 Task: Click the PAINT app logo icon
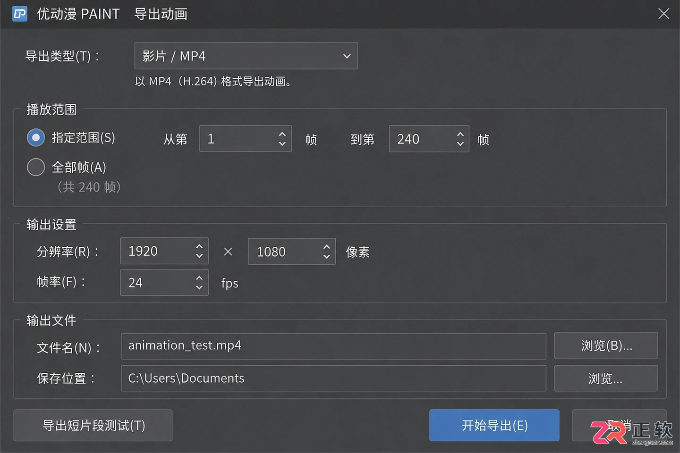[19, 14]
